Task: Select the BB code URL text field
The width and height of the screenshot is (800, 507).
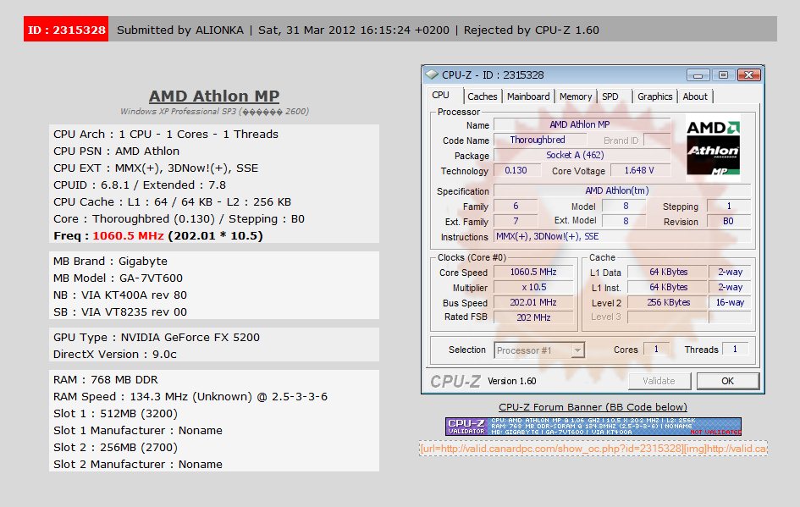Action: [x=593, y=449]
